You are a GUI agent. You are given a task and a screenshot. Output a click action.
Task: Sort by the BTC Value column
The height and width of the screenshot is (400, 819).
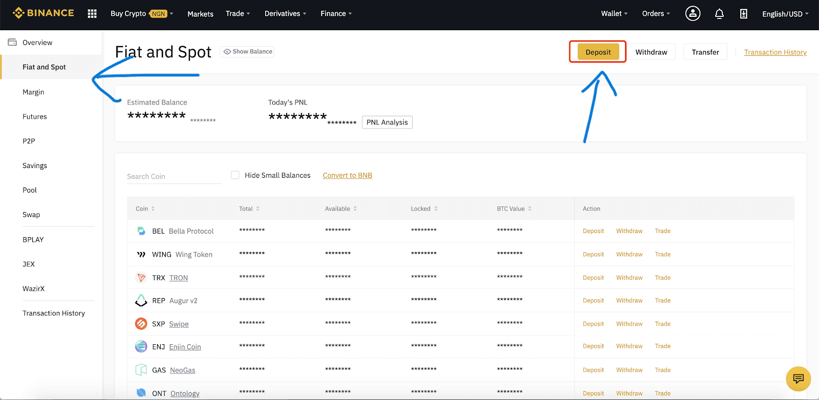point(514,209)
